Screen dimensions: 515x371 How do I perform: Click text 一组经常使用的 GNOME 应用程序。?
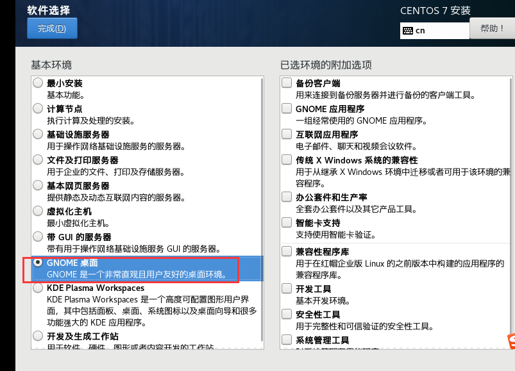(x=362, y=120)
